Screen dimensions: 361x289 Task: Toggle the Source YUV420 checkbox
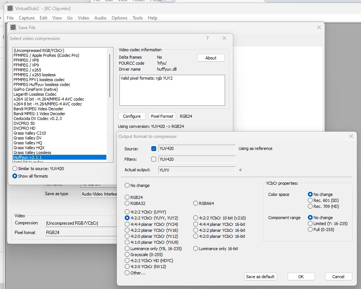click(154, 149)
